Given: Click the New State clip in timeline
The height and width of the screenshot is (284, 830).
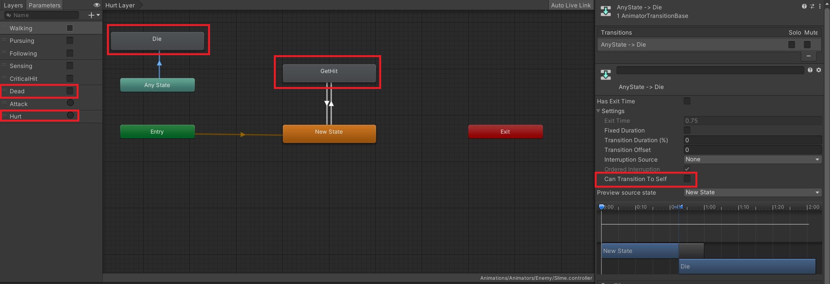Looking at the screenshot, I should click(x=640, y=251).
